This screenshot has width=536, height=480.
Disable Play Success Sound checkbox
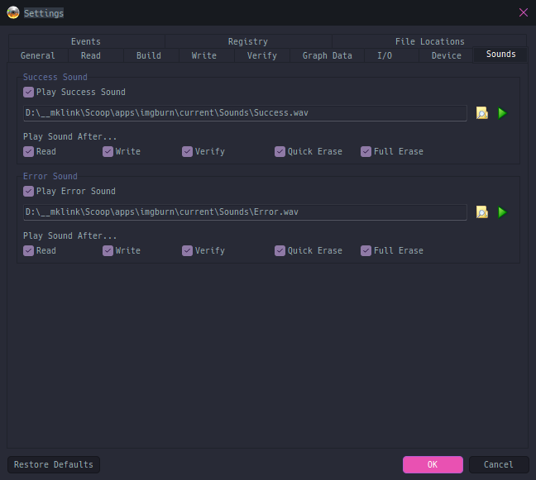click(x=29, y=93)
